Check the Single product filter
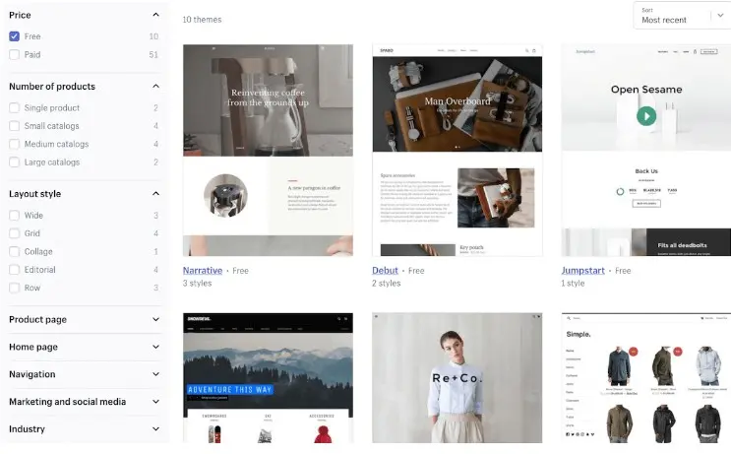Screen dimensions: 731x454 pos(14,108)
